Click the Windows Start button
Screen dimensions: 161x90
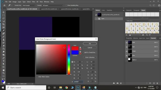coord(3,87)
